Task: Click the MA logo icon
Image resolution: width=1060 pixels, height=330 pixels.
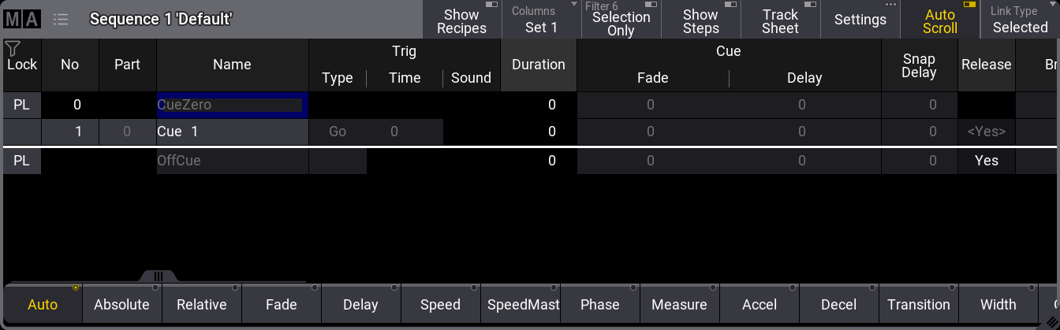Action: click(23, 19)
